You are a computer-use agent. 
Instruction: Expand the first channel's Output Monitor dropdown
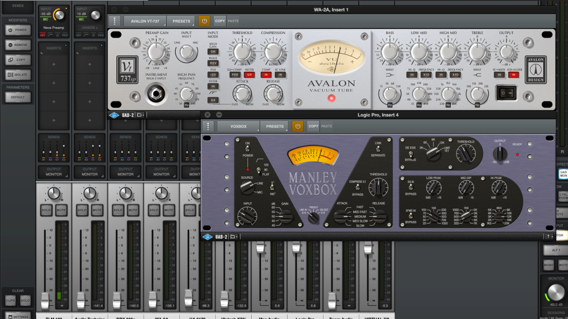coord(54,171)
